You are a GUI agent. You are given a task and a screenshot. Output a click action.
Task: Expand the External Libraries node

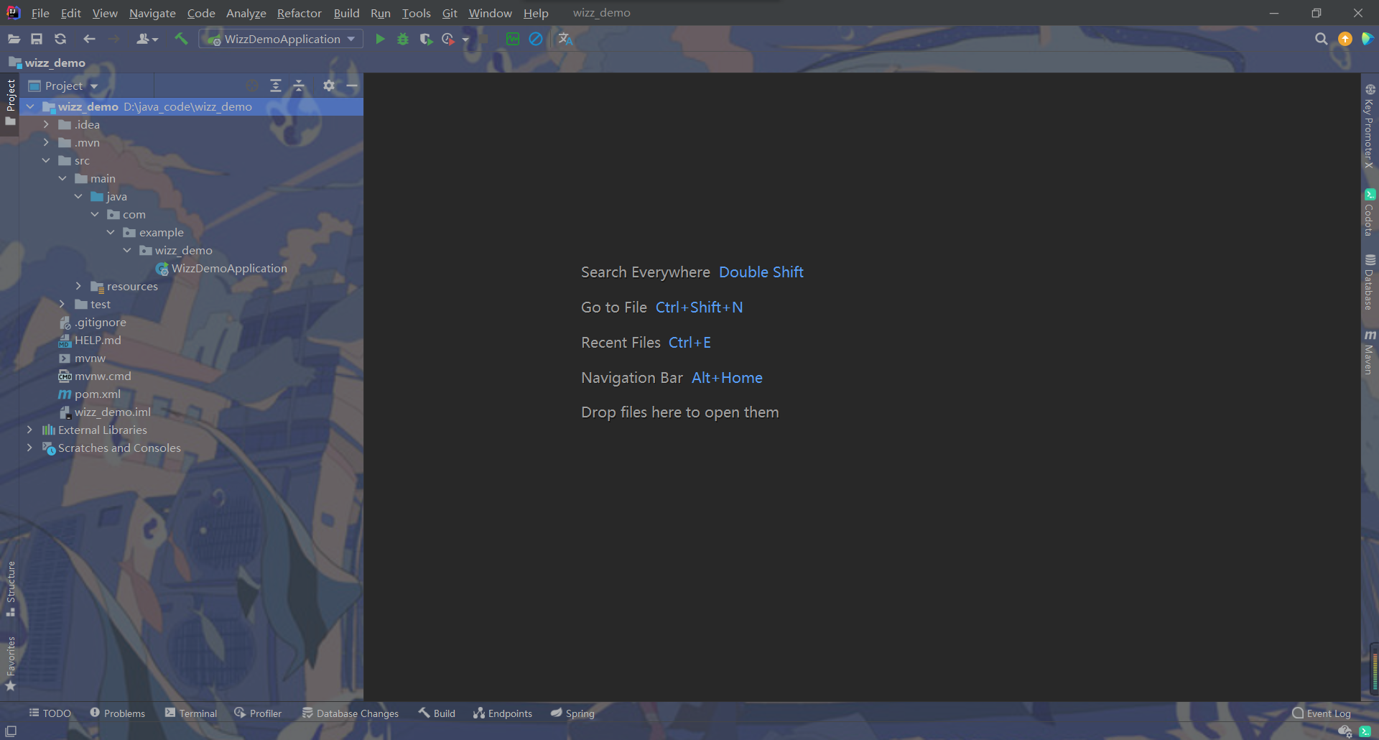click(29, 430)
